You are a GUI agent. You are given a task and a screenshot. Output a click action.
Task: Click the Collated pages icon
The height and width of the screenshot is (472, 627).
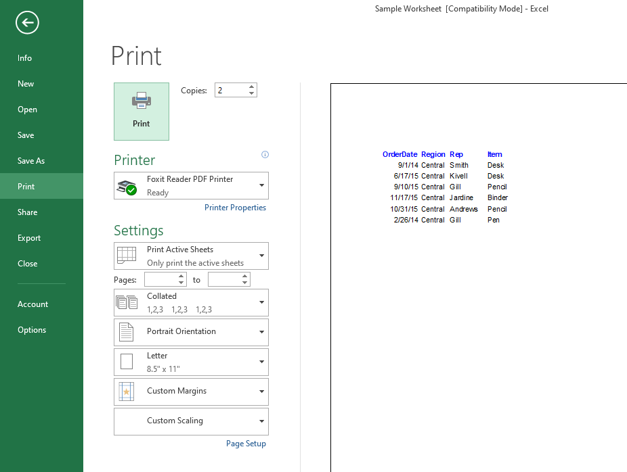click(127, 302)
